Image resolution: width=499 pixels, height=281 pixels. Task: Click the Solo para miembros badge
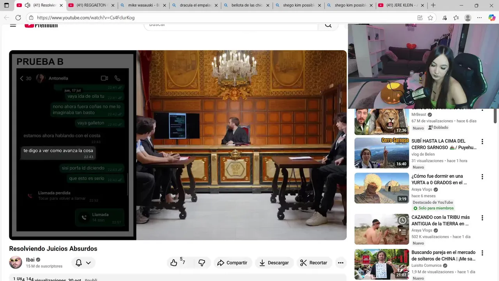pos(433,208)
